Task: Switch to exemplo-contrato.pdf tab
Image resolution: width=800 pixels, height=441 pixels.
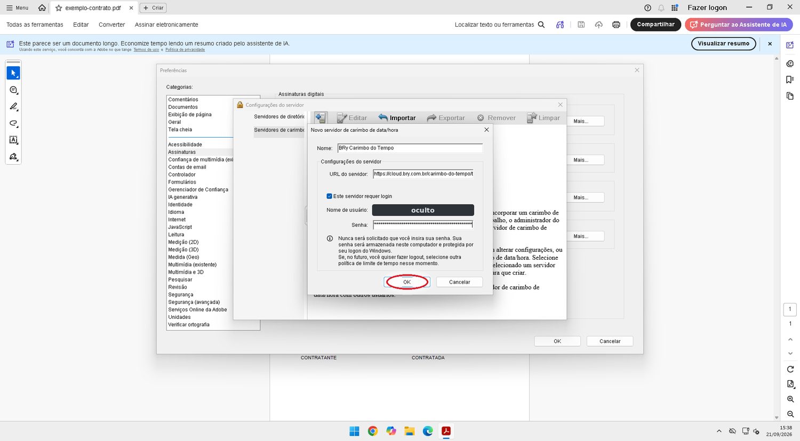Action: [x=93, y=8]
